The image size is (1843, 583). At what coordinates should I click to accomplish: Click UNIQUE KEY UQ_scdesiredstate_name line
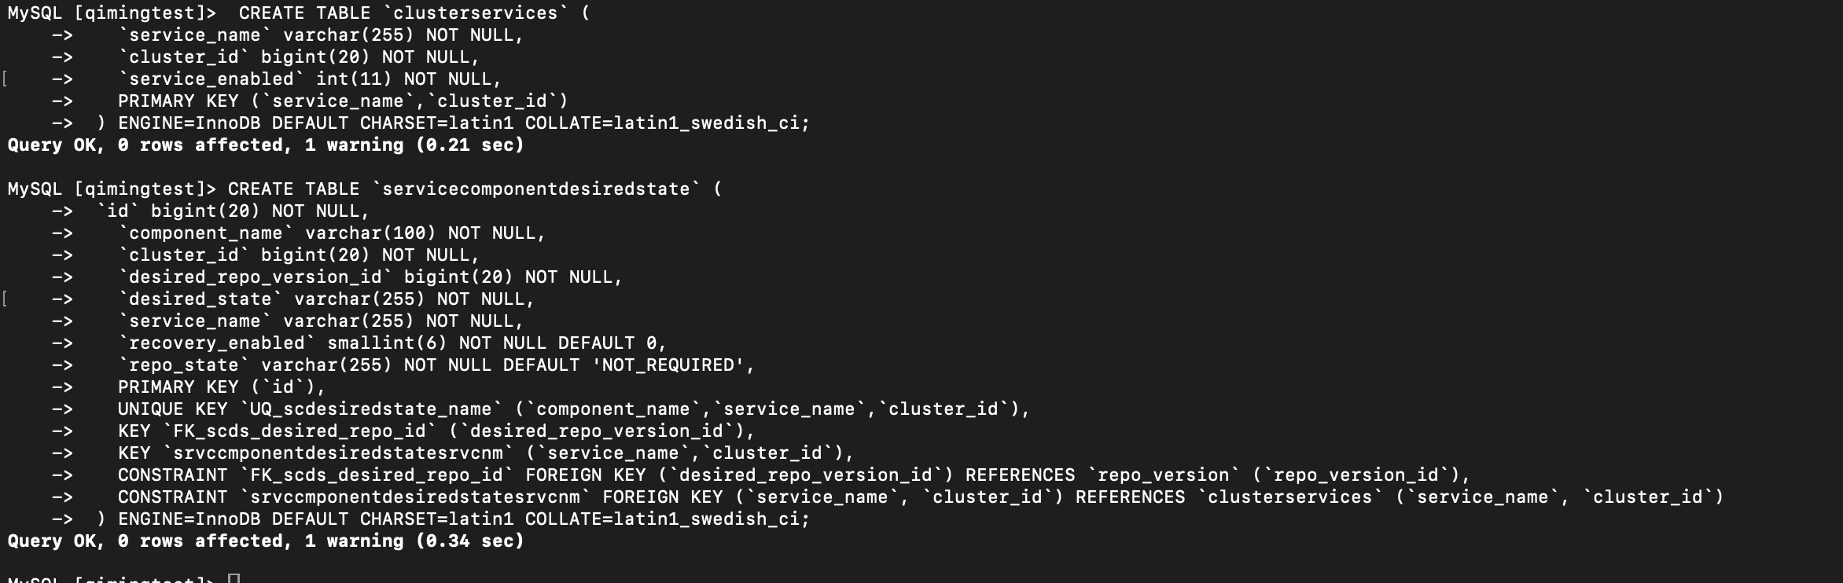(574, 409)
